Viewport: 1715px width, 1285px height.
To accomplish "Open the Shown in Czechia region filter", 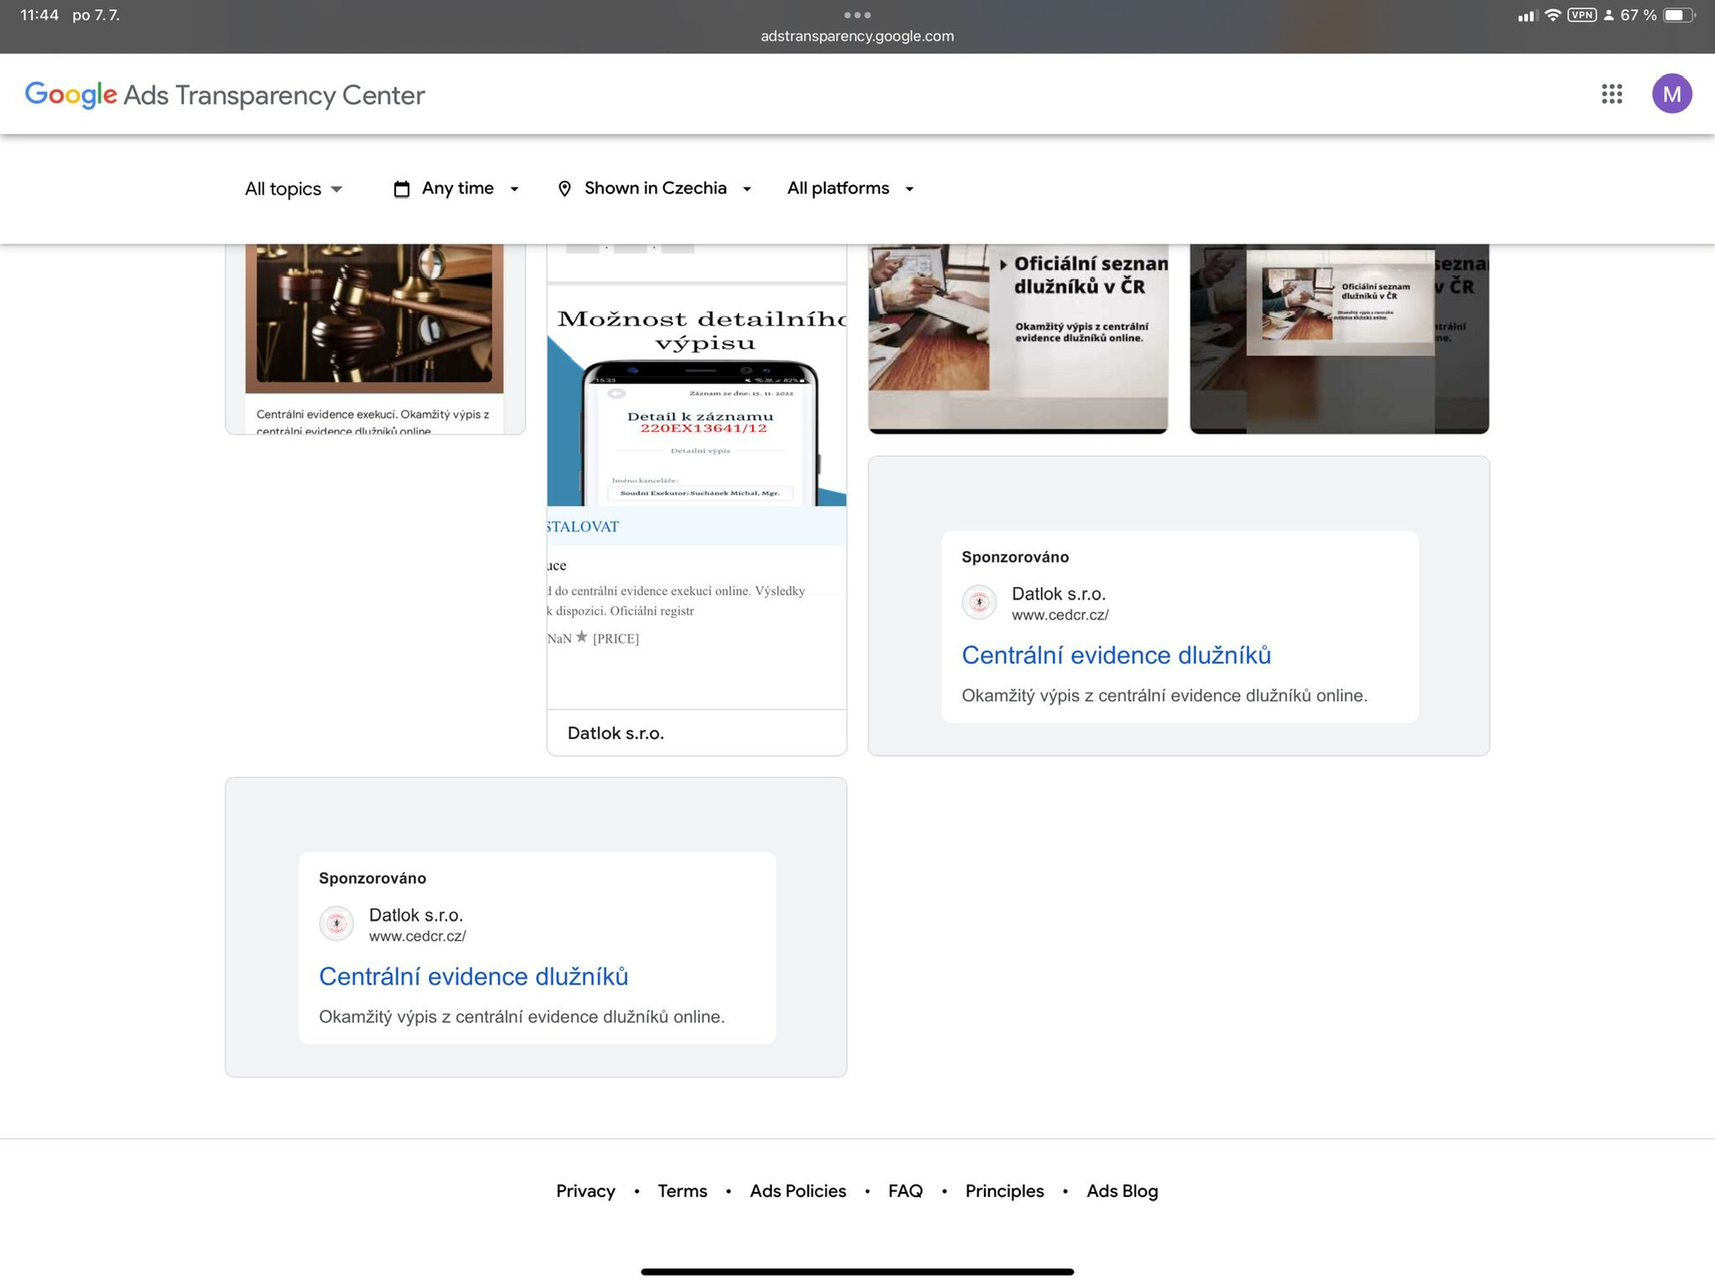I will click(655, 188).
